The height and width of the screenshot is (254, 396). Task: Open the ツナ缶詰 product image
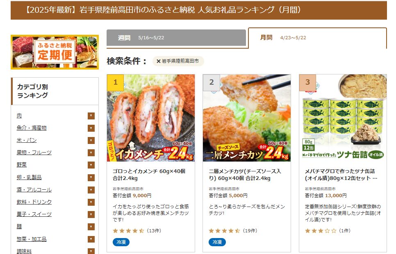(x=343, y=118)
